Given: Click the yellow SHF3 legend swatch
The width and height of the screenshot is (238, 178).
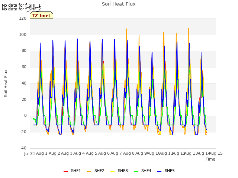Looking at the screenshot, I should point(112,171).
